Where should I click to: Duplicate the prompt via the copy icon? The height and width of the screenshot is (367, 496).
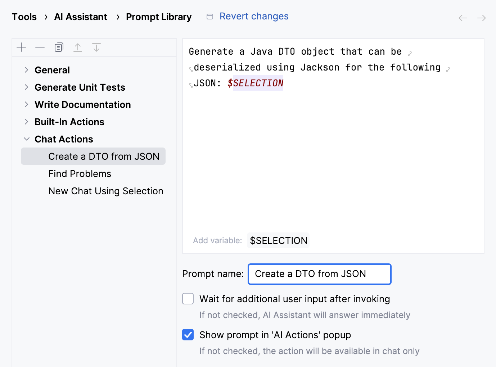tap(59, 47)
